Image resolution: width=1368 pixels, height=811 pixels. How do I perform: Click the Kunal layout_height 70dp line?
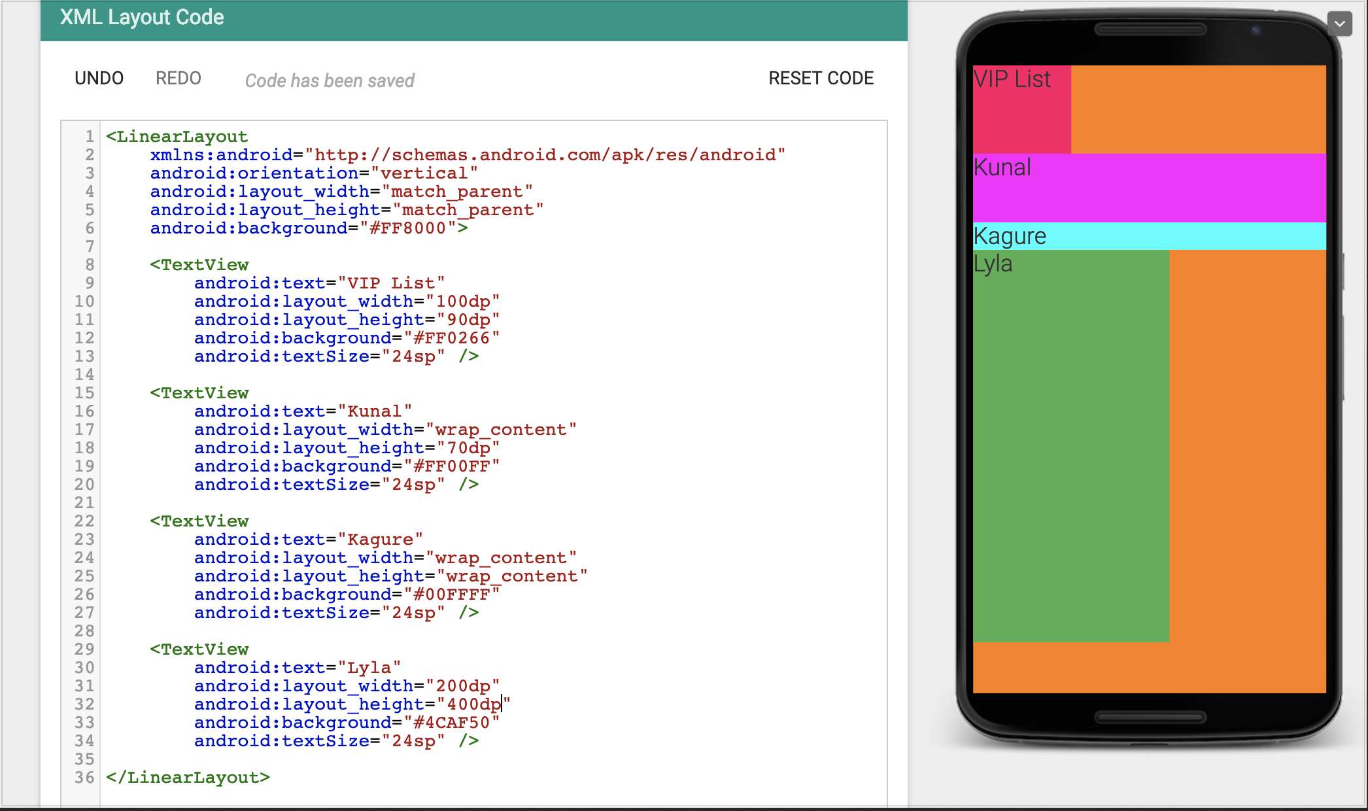click(347, 448)
